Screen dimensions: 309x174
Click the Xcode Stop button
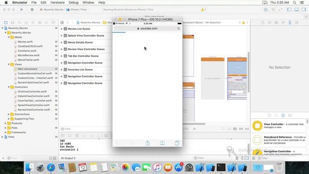click(x=32, y=10)
